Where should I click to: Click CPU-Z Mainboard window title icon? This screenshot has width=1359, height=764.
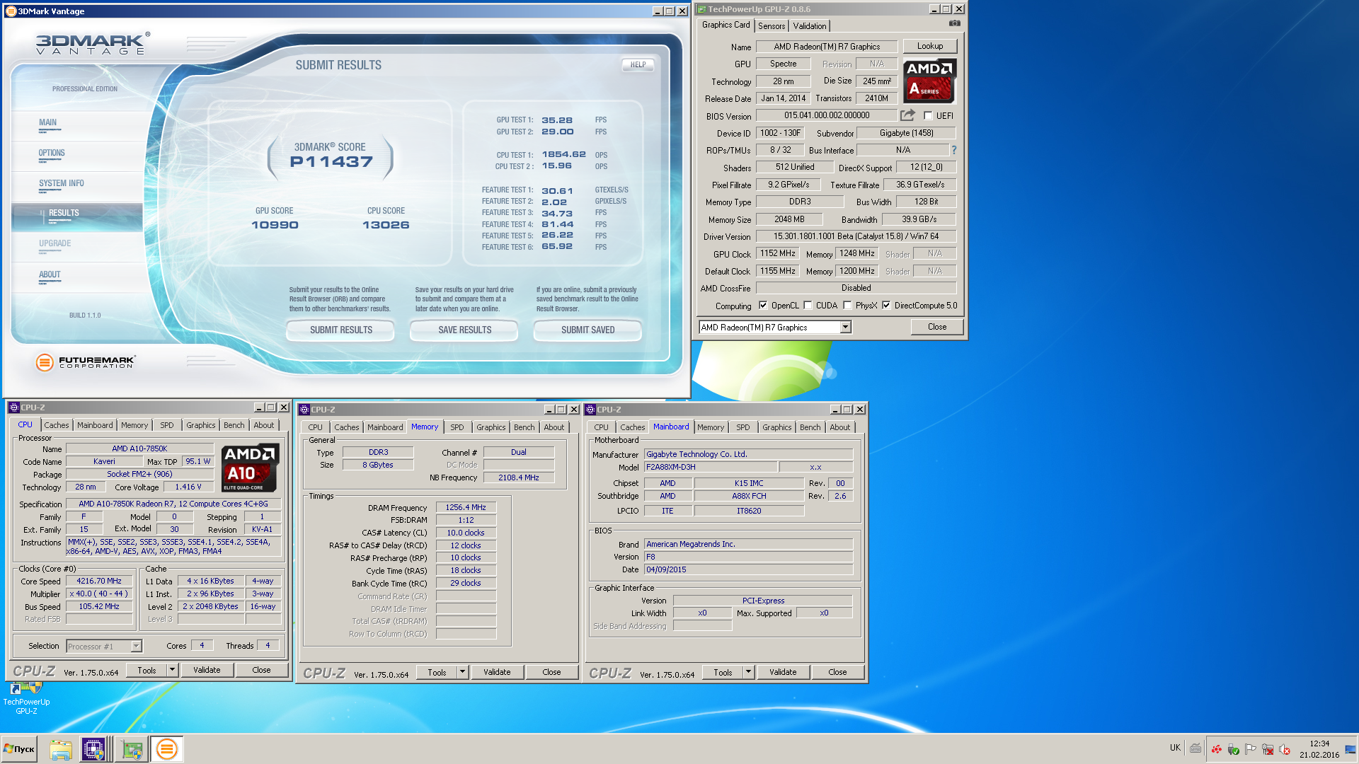pos(590,410)
